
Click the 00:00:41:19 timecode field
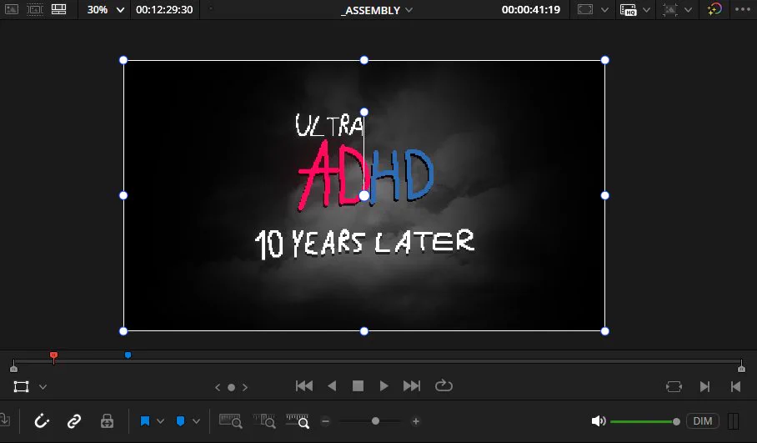(530, 10)
